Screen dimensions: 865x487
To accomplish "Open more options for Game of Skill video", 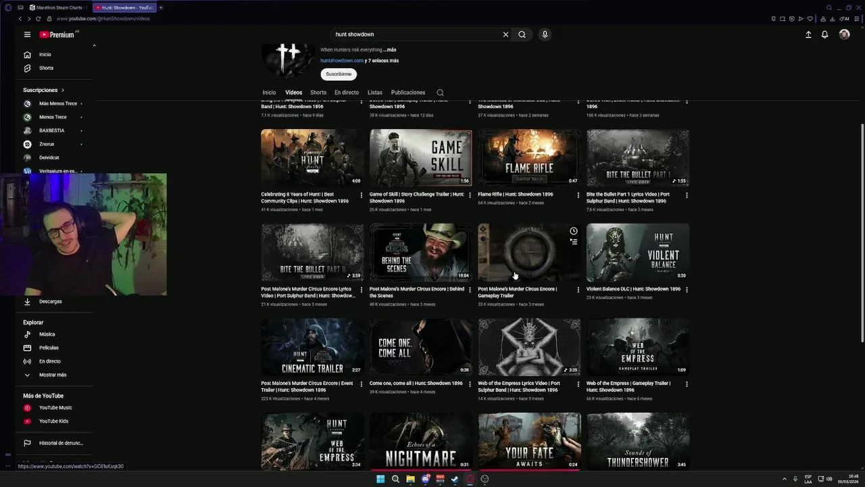I will click(470, 195).
